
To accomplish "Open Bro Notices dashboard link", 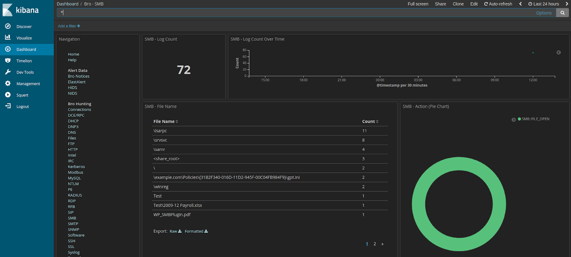I will tap(79, 76).
